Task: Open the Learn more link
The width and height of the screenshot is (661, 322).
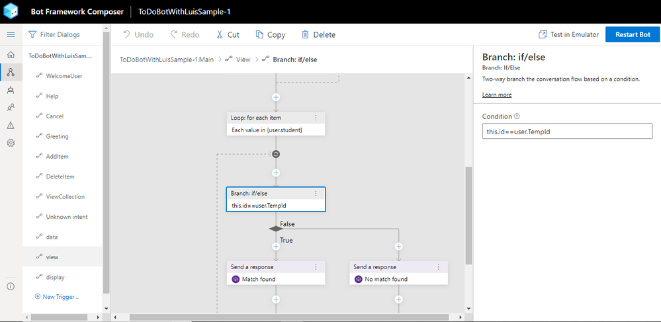Action: (497, 95)
